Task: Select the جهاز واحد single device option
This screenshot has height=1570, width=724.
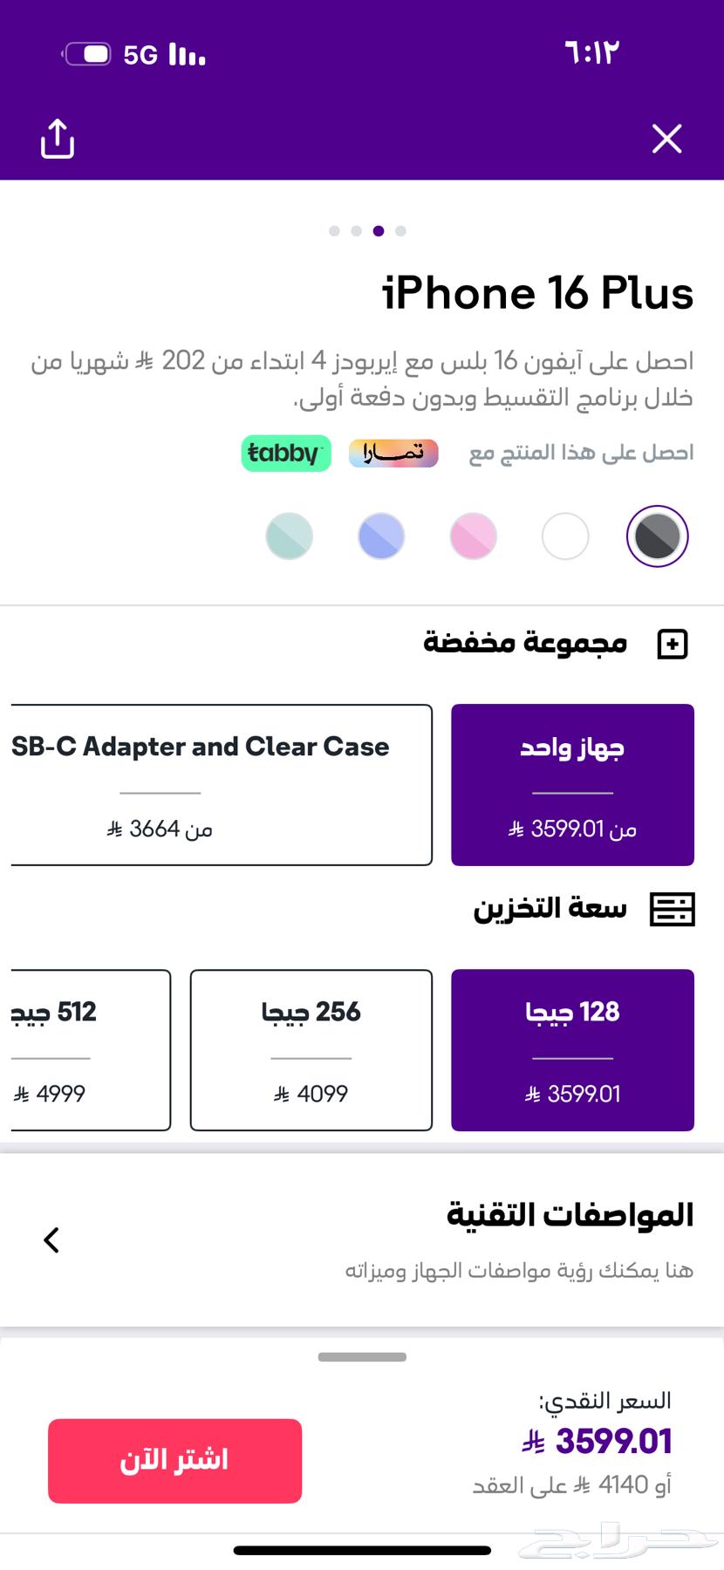Action: (x=571, y=783)
